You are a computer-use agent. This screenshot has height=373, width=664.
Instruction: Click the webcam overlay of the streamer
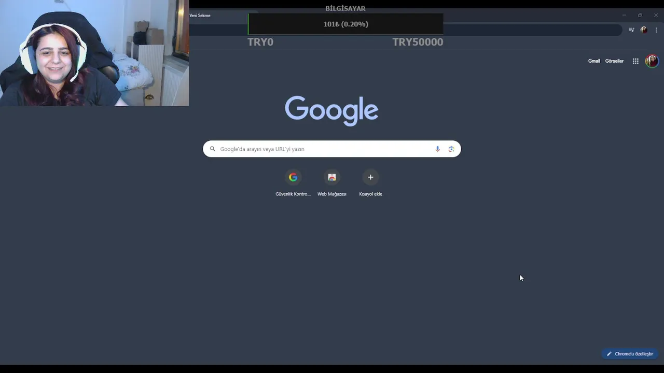pyautogui.click(x=94, y=53)
